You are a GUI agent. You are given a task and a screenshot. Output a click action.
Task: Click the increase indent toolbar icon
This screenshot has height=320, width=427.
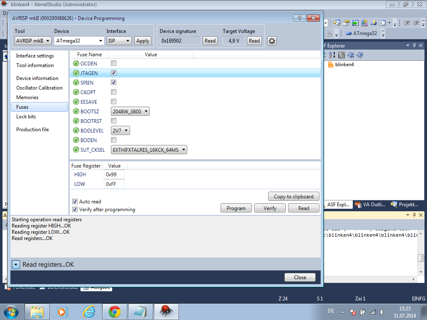click(416, 23)
